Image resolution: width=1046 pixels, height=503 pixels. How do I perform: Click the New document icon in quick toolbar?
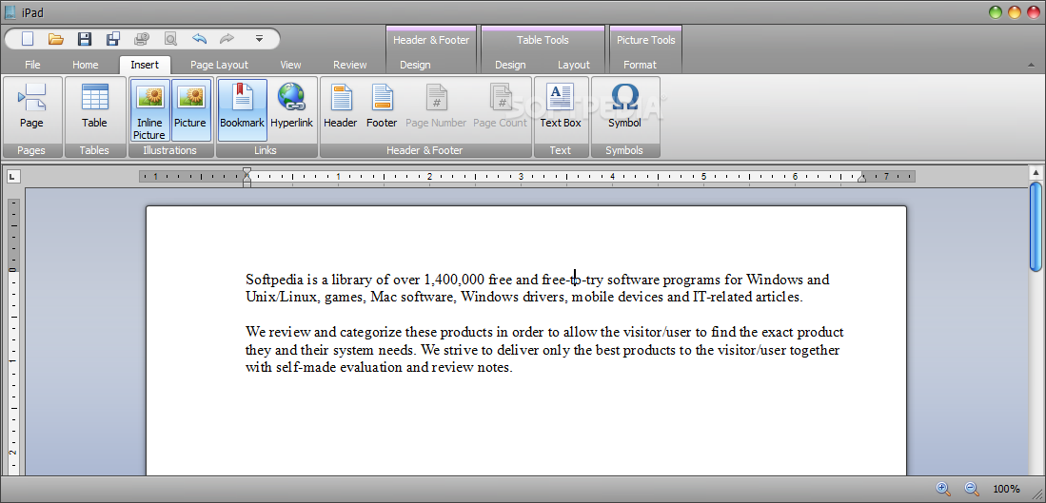point(28,39)
